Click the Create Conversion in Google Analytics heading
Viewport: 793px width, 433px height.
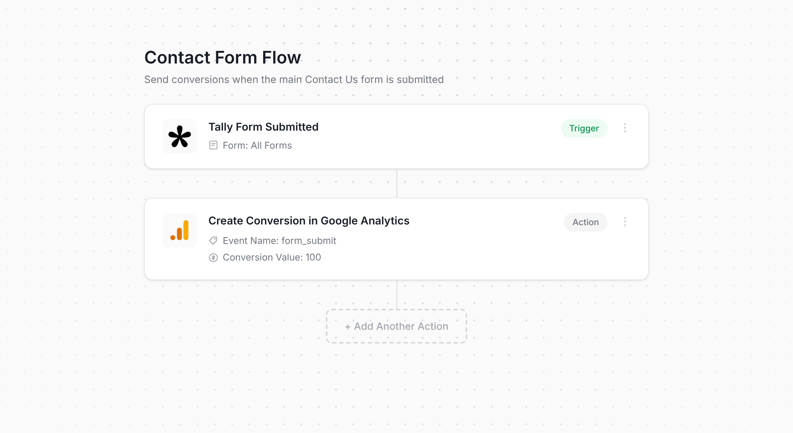(x=309, y=220)
